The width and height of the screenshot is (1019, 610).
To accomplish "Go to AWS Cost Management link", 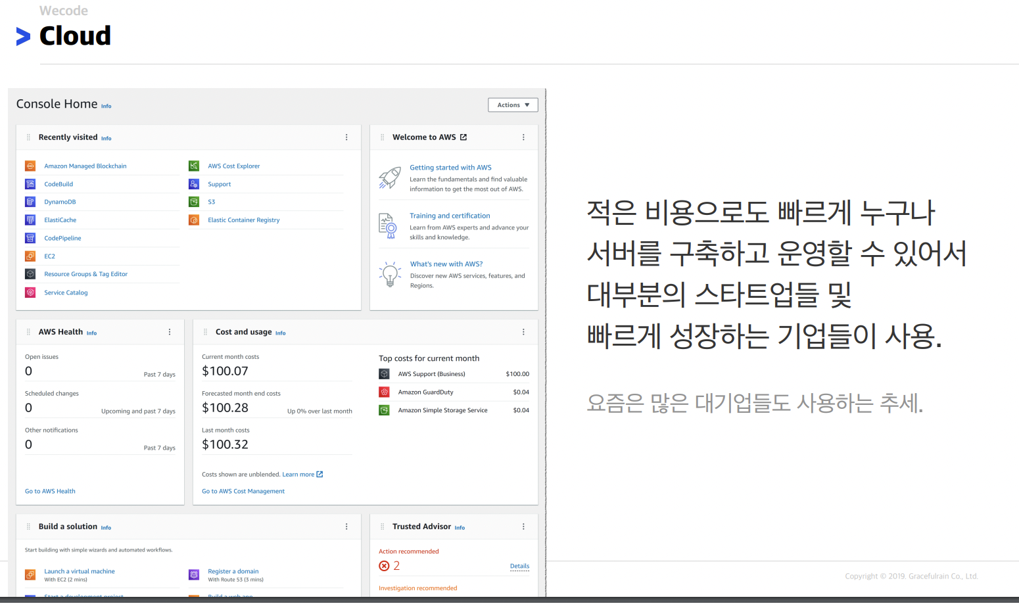I will tap(243, 491).
